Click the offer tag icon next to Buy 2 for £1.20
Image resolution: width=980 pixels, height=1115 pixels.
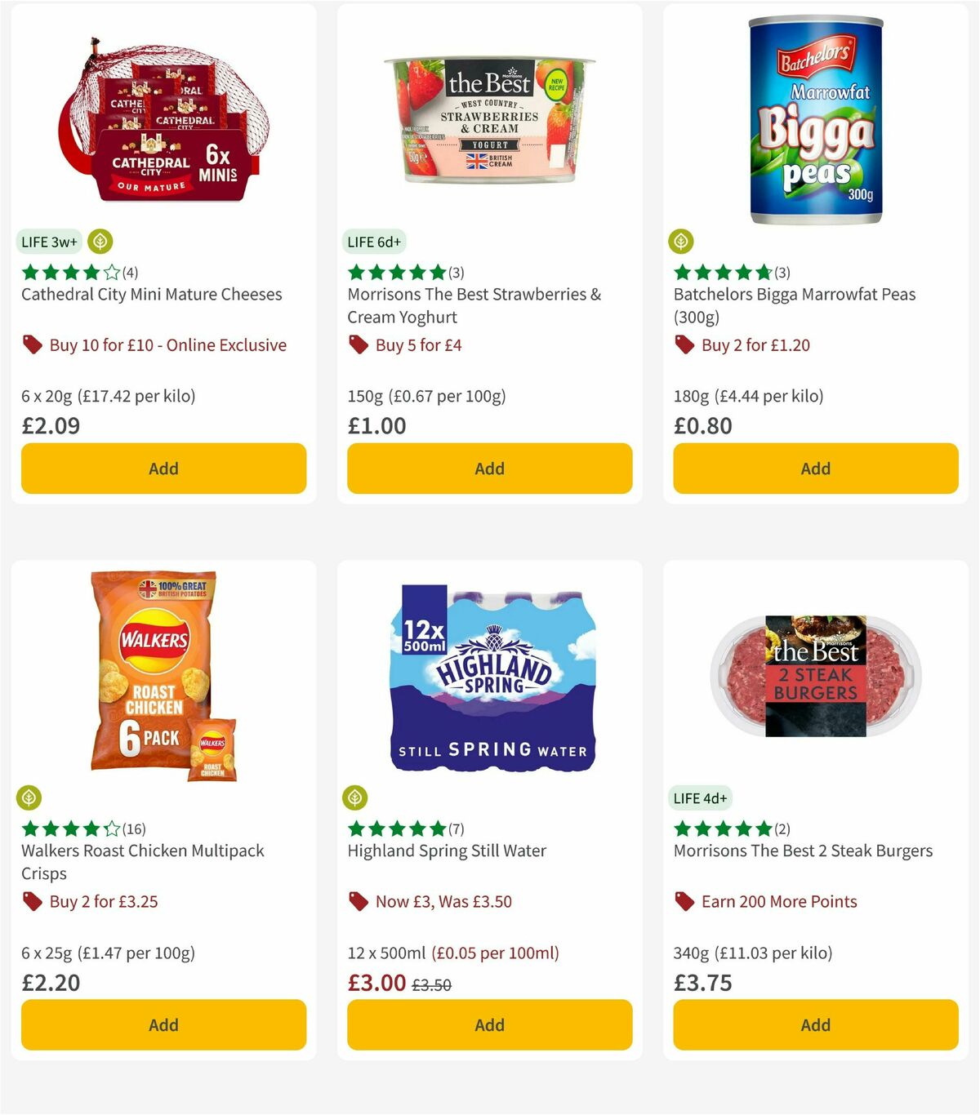click(x=684, y=344)
